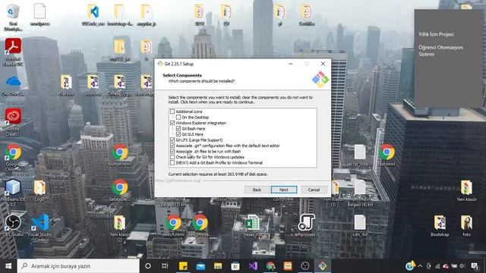Open the Windows Start menu
The width and height of the screenshot is (486, 273).
click(8, 266)
